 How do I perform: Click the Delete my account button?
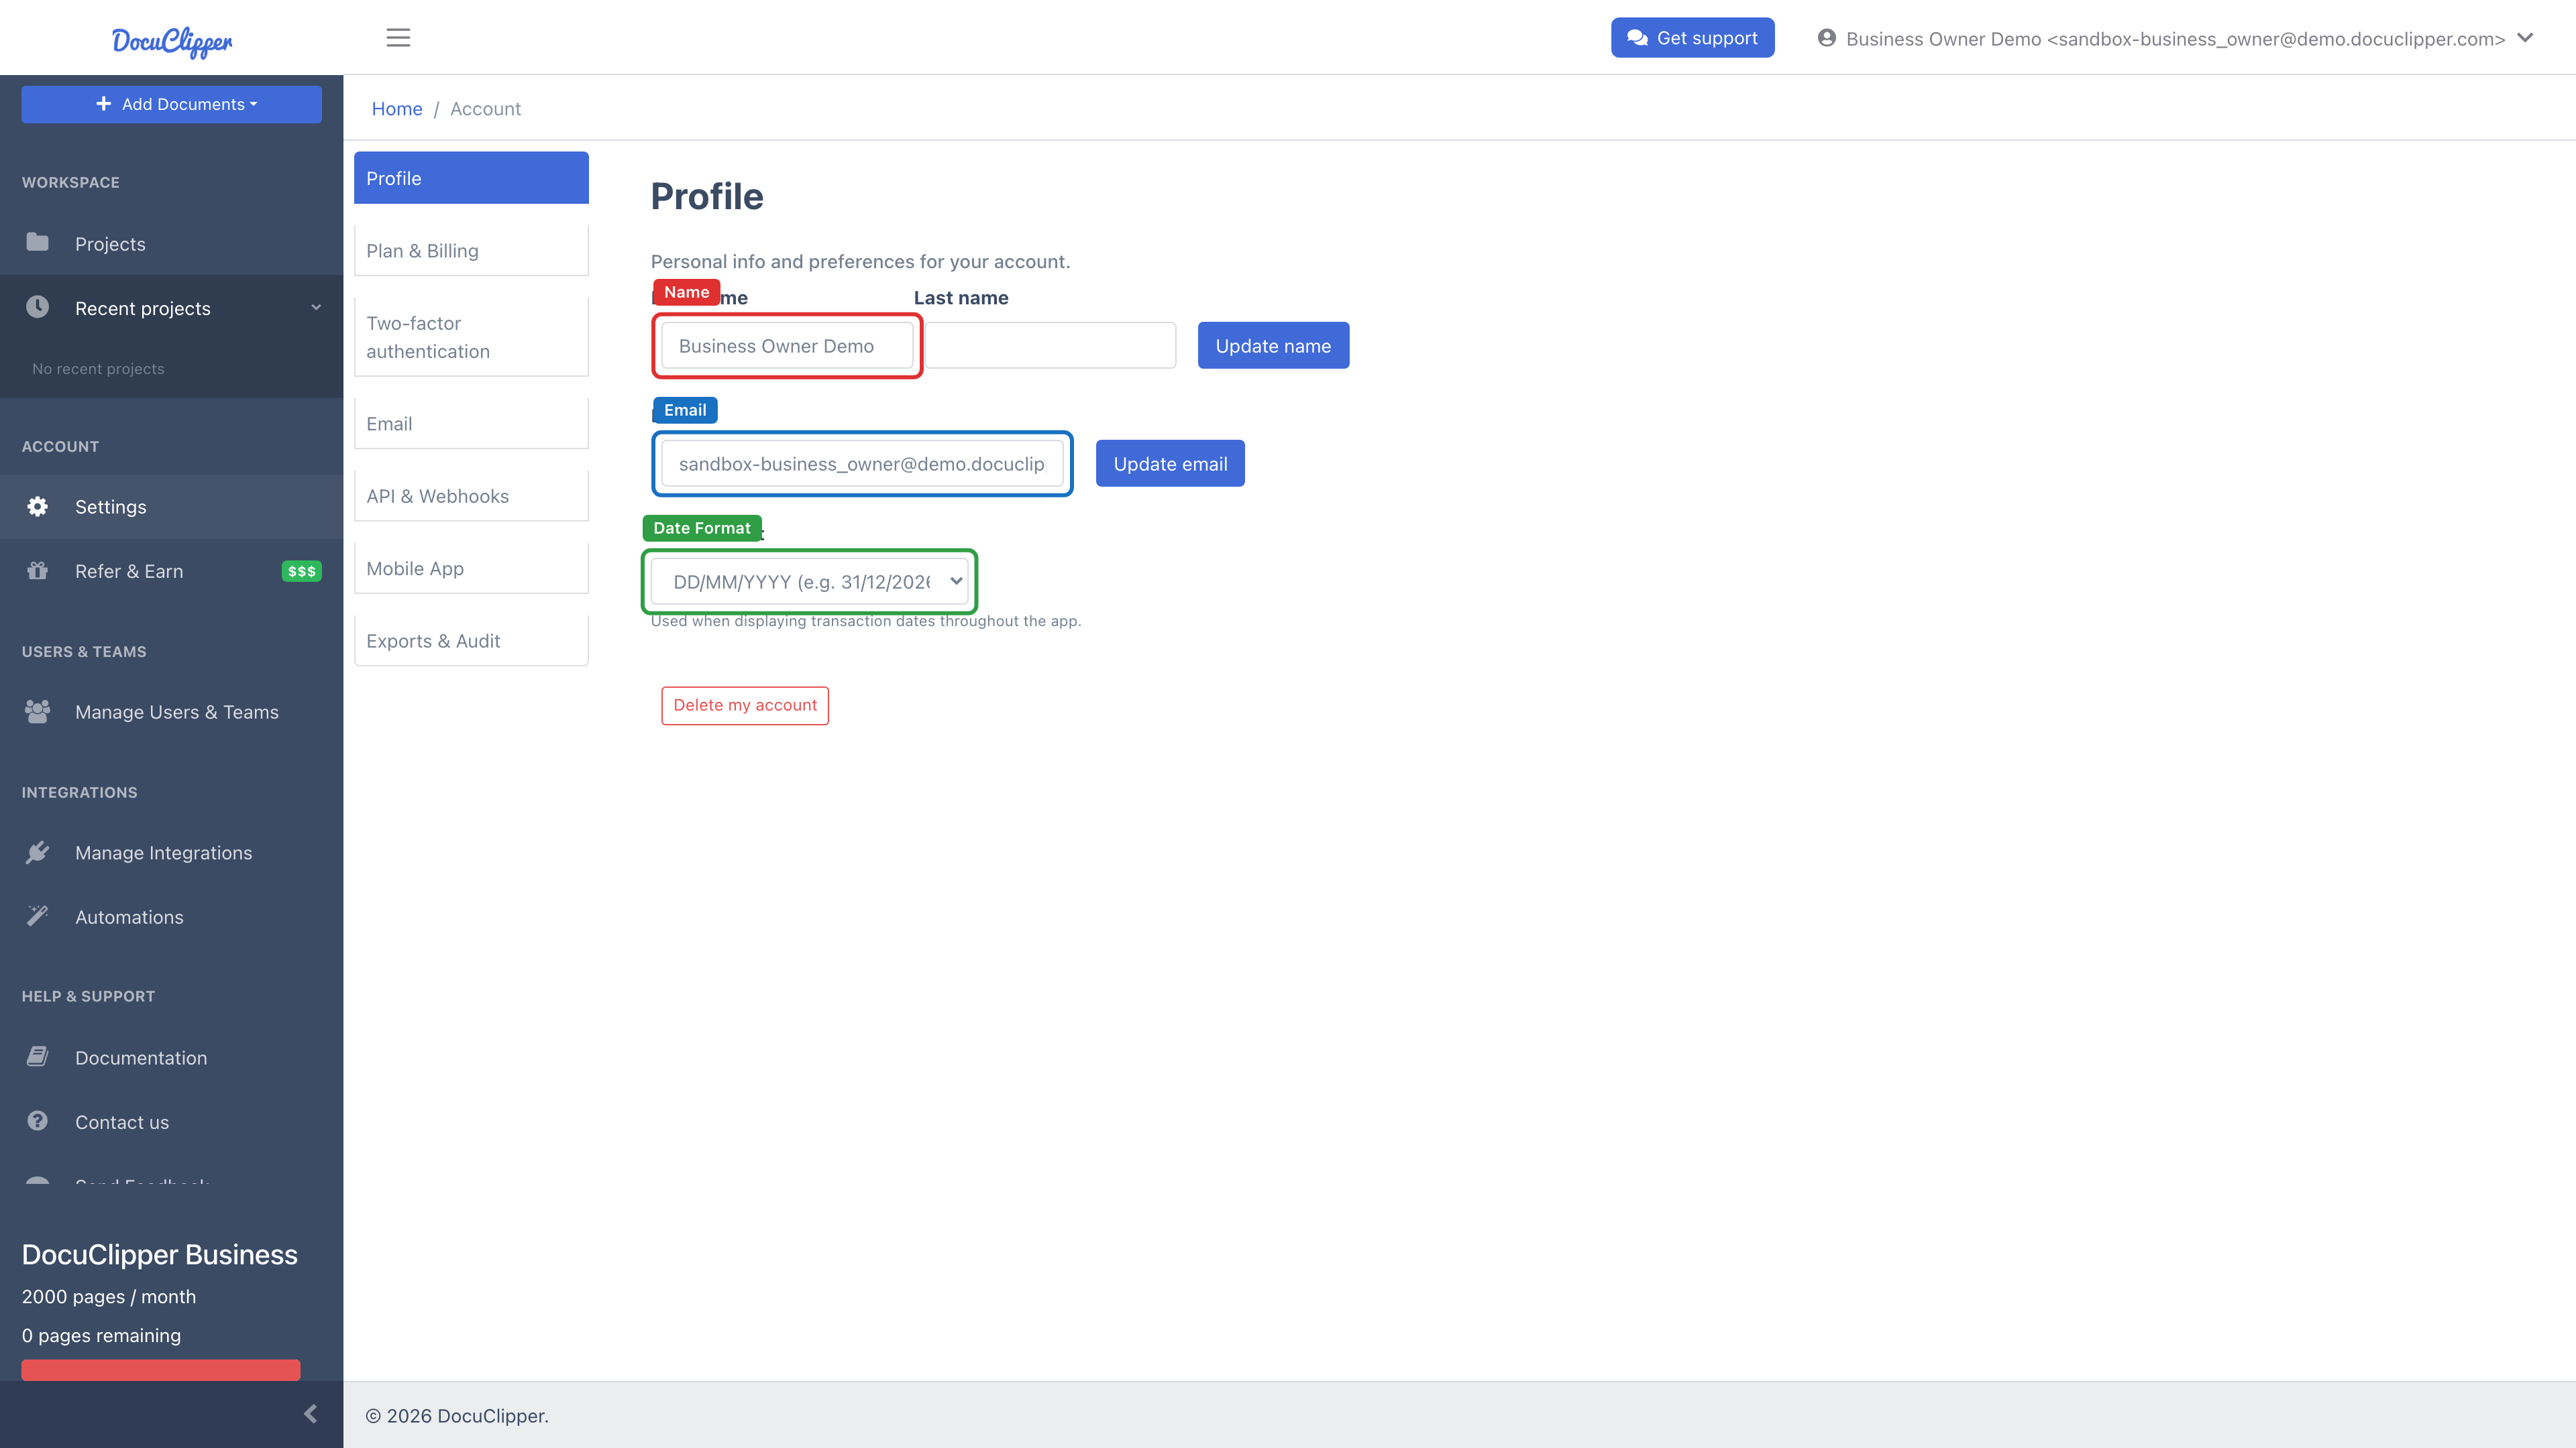click(745, 705)
